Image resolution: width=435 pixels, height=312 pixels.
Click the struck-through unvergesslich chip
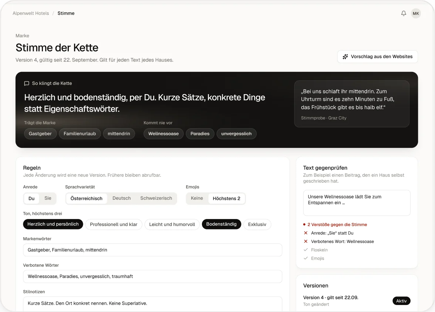coord(236,134)
